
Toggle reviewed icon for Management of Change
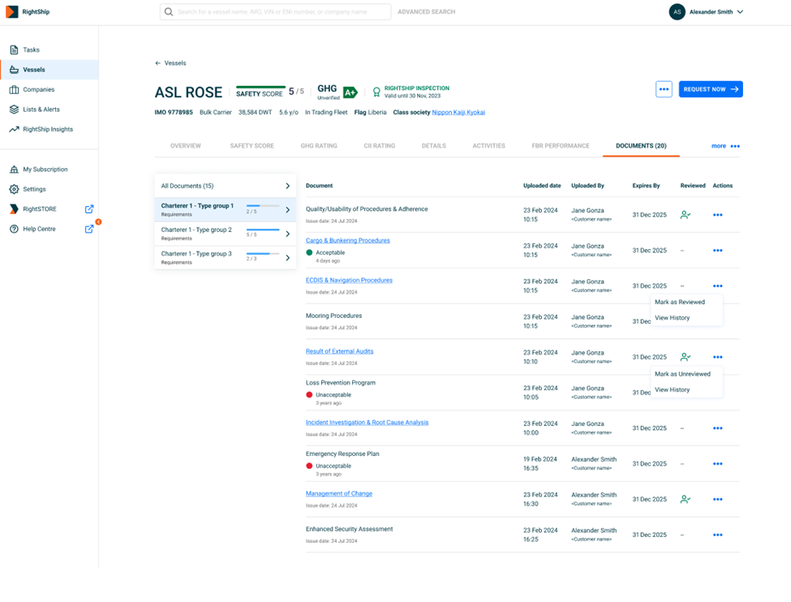[x=685, y=500]
